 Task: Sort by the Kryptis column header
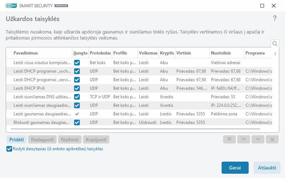(167, 53)
